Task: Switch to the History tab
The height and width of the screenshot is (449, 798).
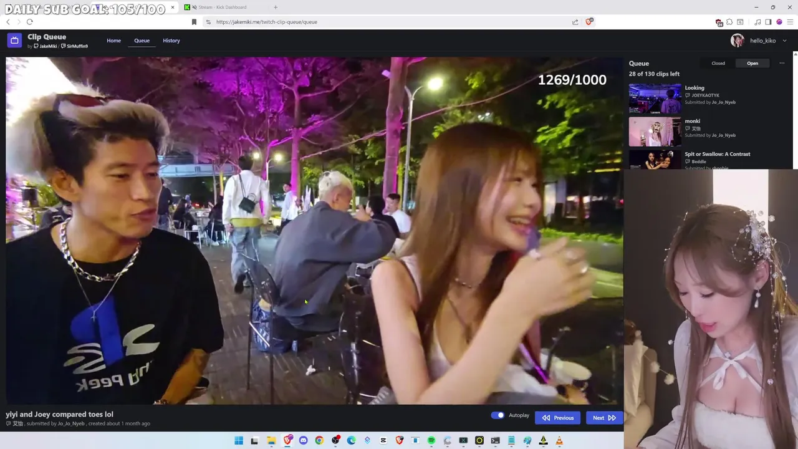Action: [171, 41]
